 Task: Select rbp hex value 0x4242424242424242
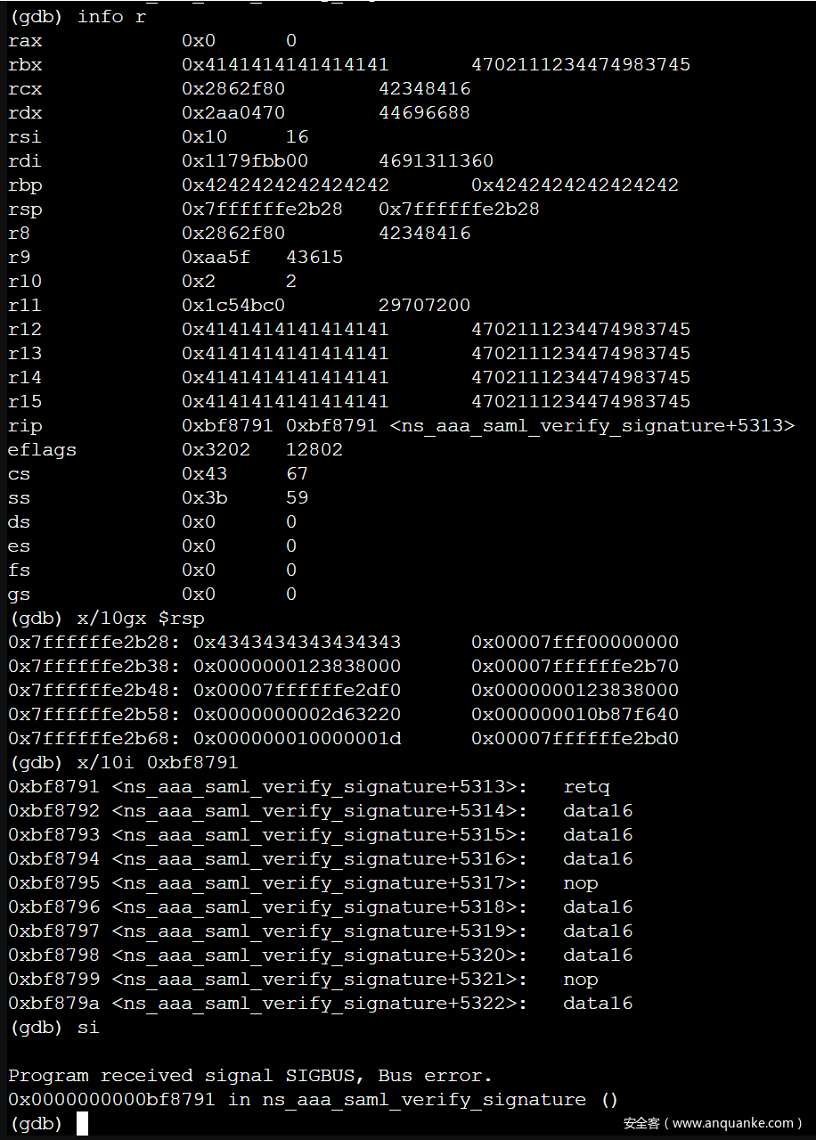285,185
